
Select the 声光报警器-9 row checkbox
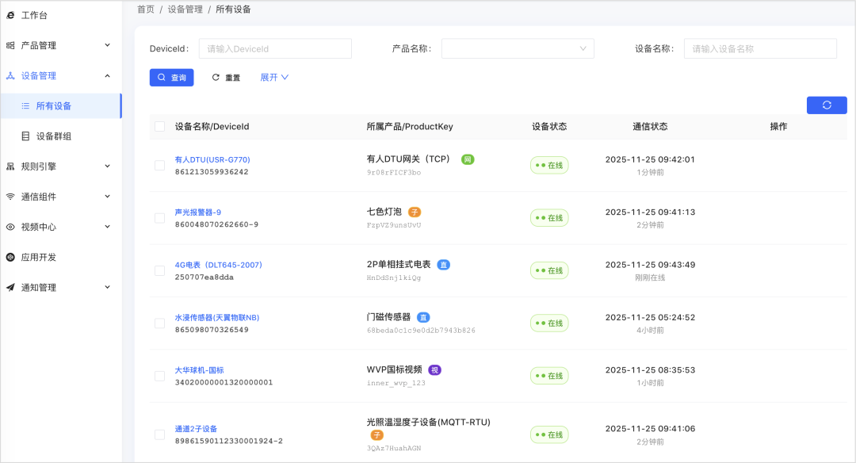point(159,218)
